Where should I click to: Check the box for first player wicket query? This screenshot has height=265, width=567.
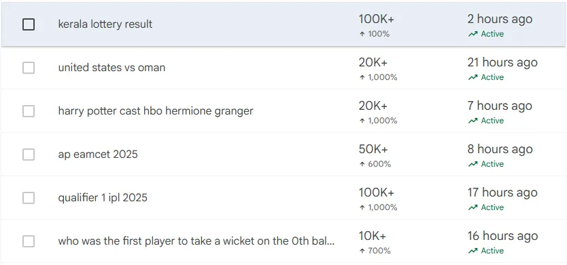click(29, 241)
